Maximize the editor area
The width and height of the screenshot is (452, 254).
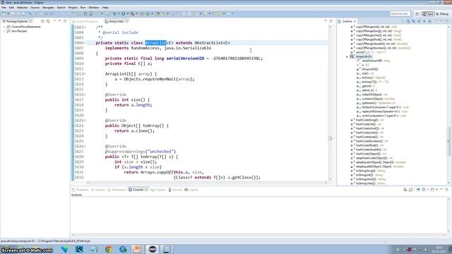331,21
